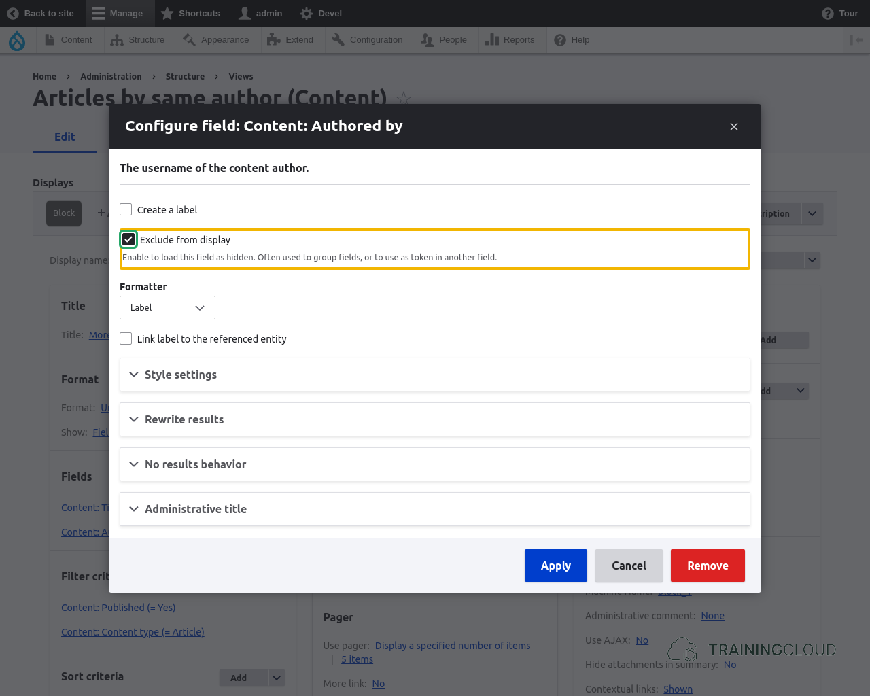Open the Sort criteria Add dropdown arrow
The height and width of the screenshot is (696, 870).
click(277, 678)
